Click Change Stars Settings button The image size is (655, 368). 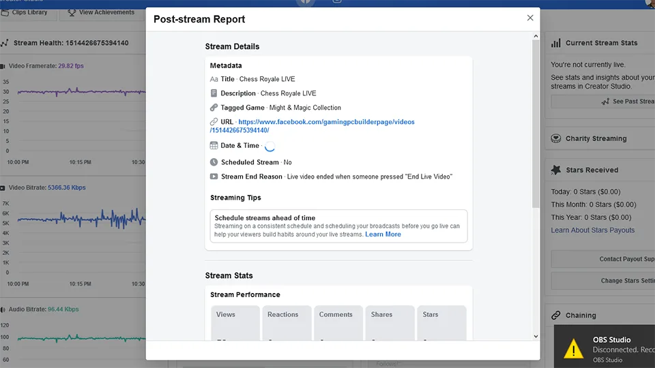tap(602, 281)
